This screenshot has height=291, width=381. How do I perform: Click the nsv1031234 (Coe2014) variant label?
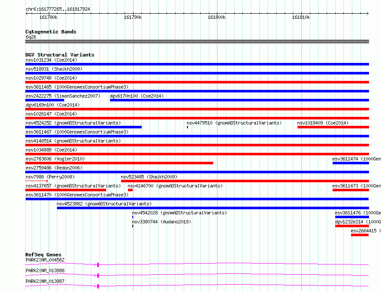tap(51, 60)
